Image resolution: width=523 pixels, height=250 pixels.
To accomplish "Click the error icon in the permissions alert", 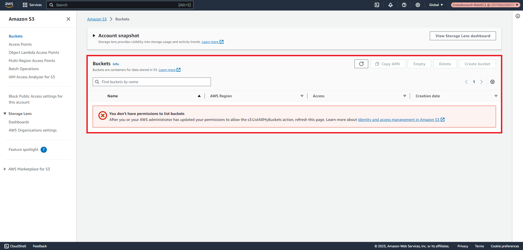I will pos(103,115).
